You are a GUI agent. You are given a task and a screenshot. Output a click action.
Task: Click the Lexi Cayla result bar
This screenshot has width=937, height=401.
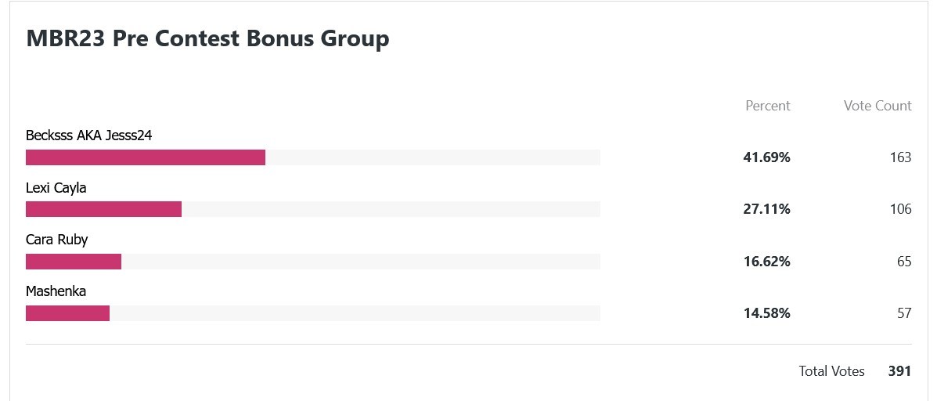click(103, 209)
